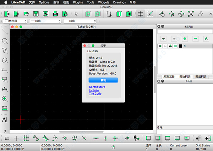Switch to the 图块列表 tab
213x151 pixels.
click(185, 77)
